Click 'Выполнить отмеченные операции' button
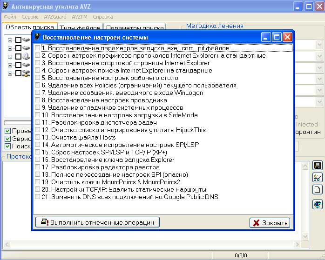Screen dimensions: 325x260 97,222
